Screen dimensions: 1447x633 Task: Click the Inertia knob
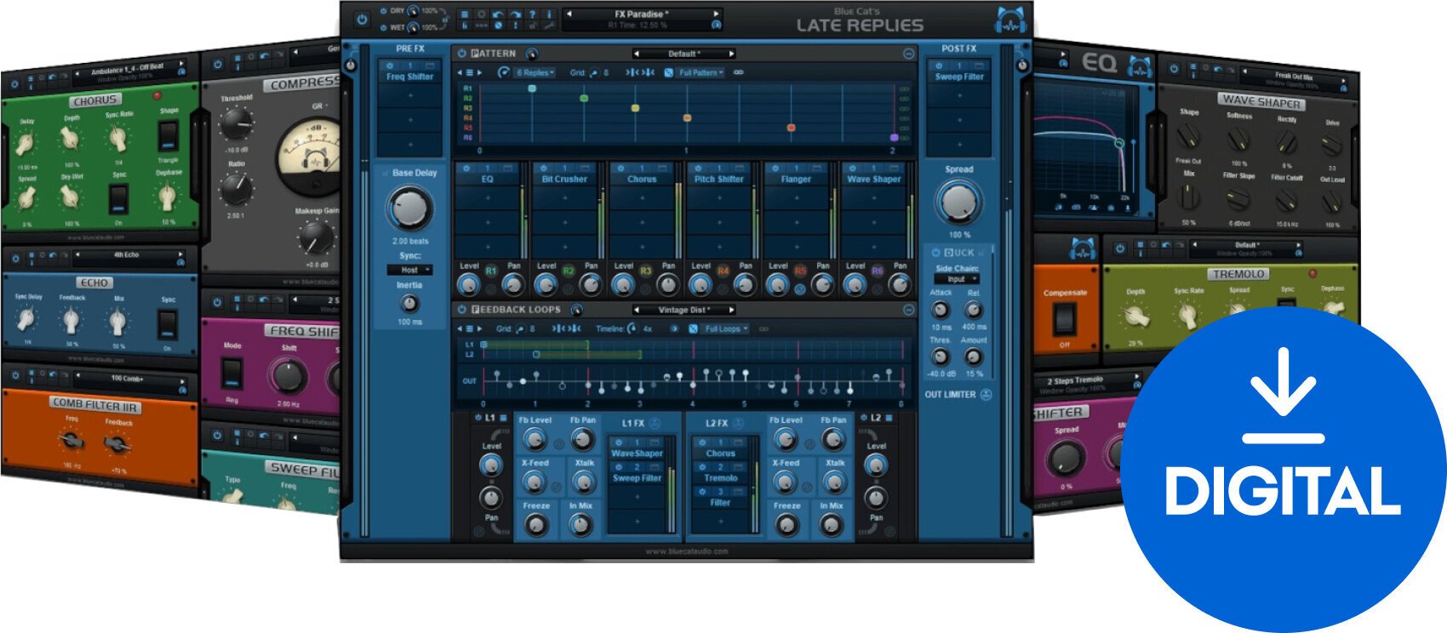[x=409, y=304]
